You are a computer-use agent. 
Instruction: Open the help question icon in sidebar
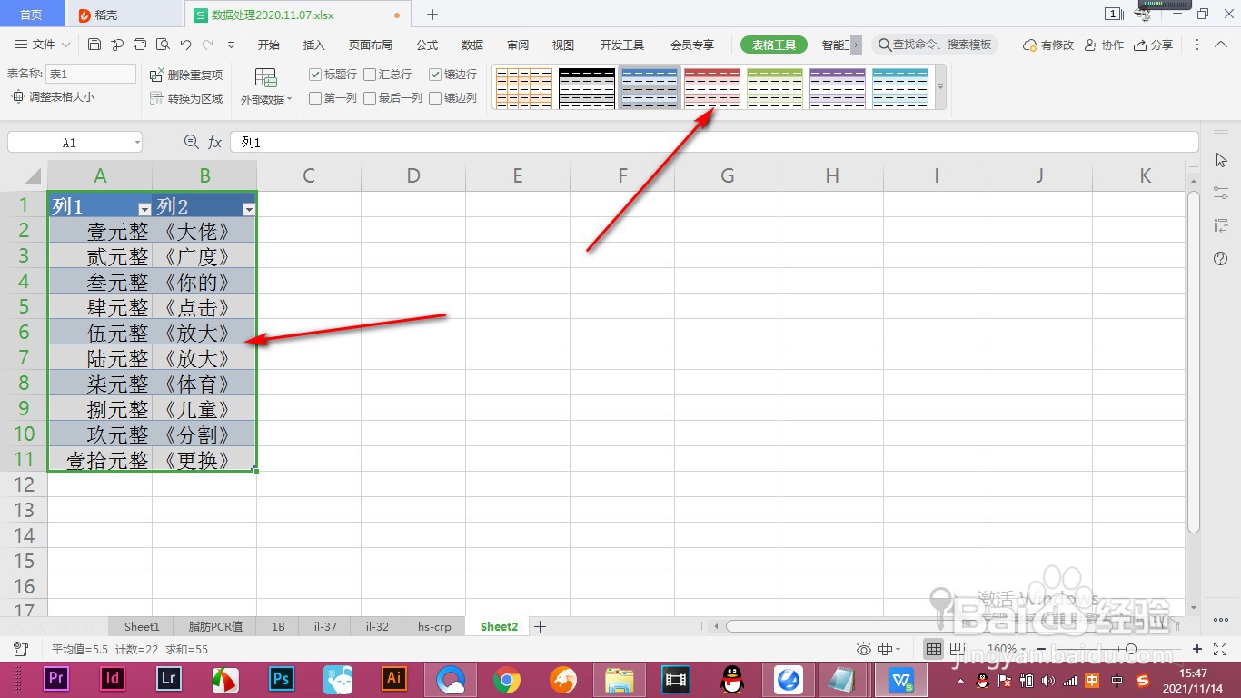1221,259
